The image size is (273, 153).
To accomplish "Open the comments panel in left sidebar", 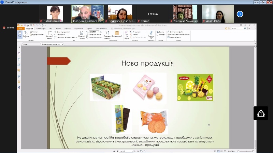I will [19, 70].
